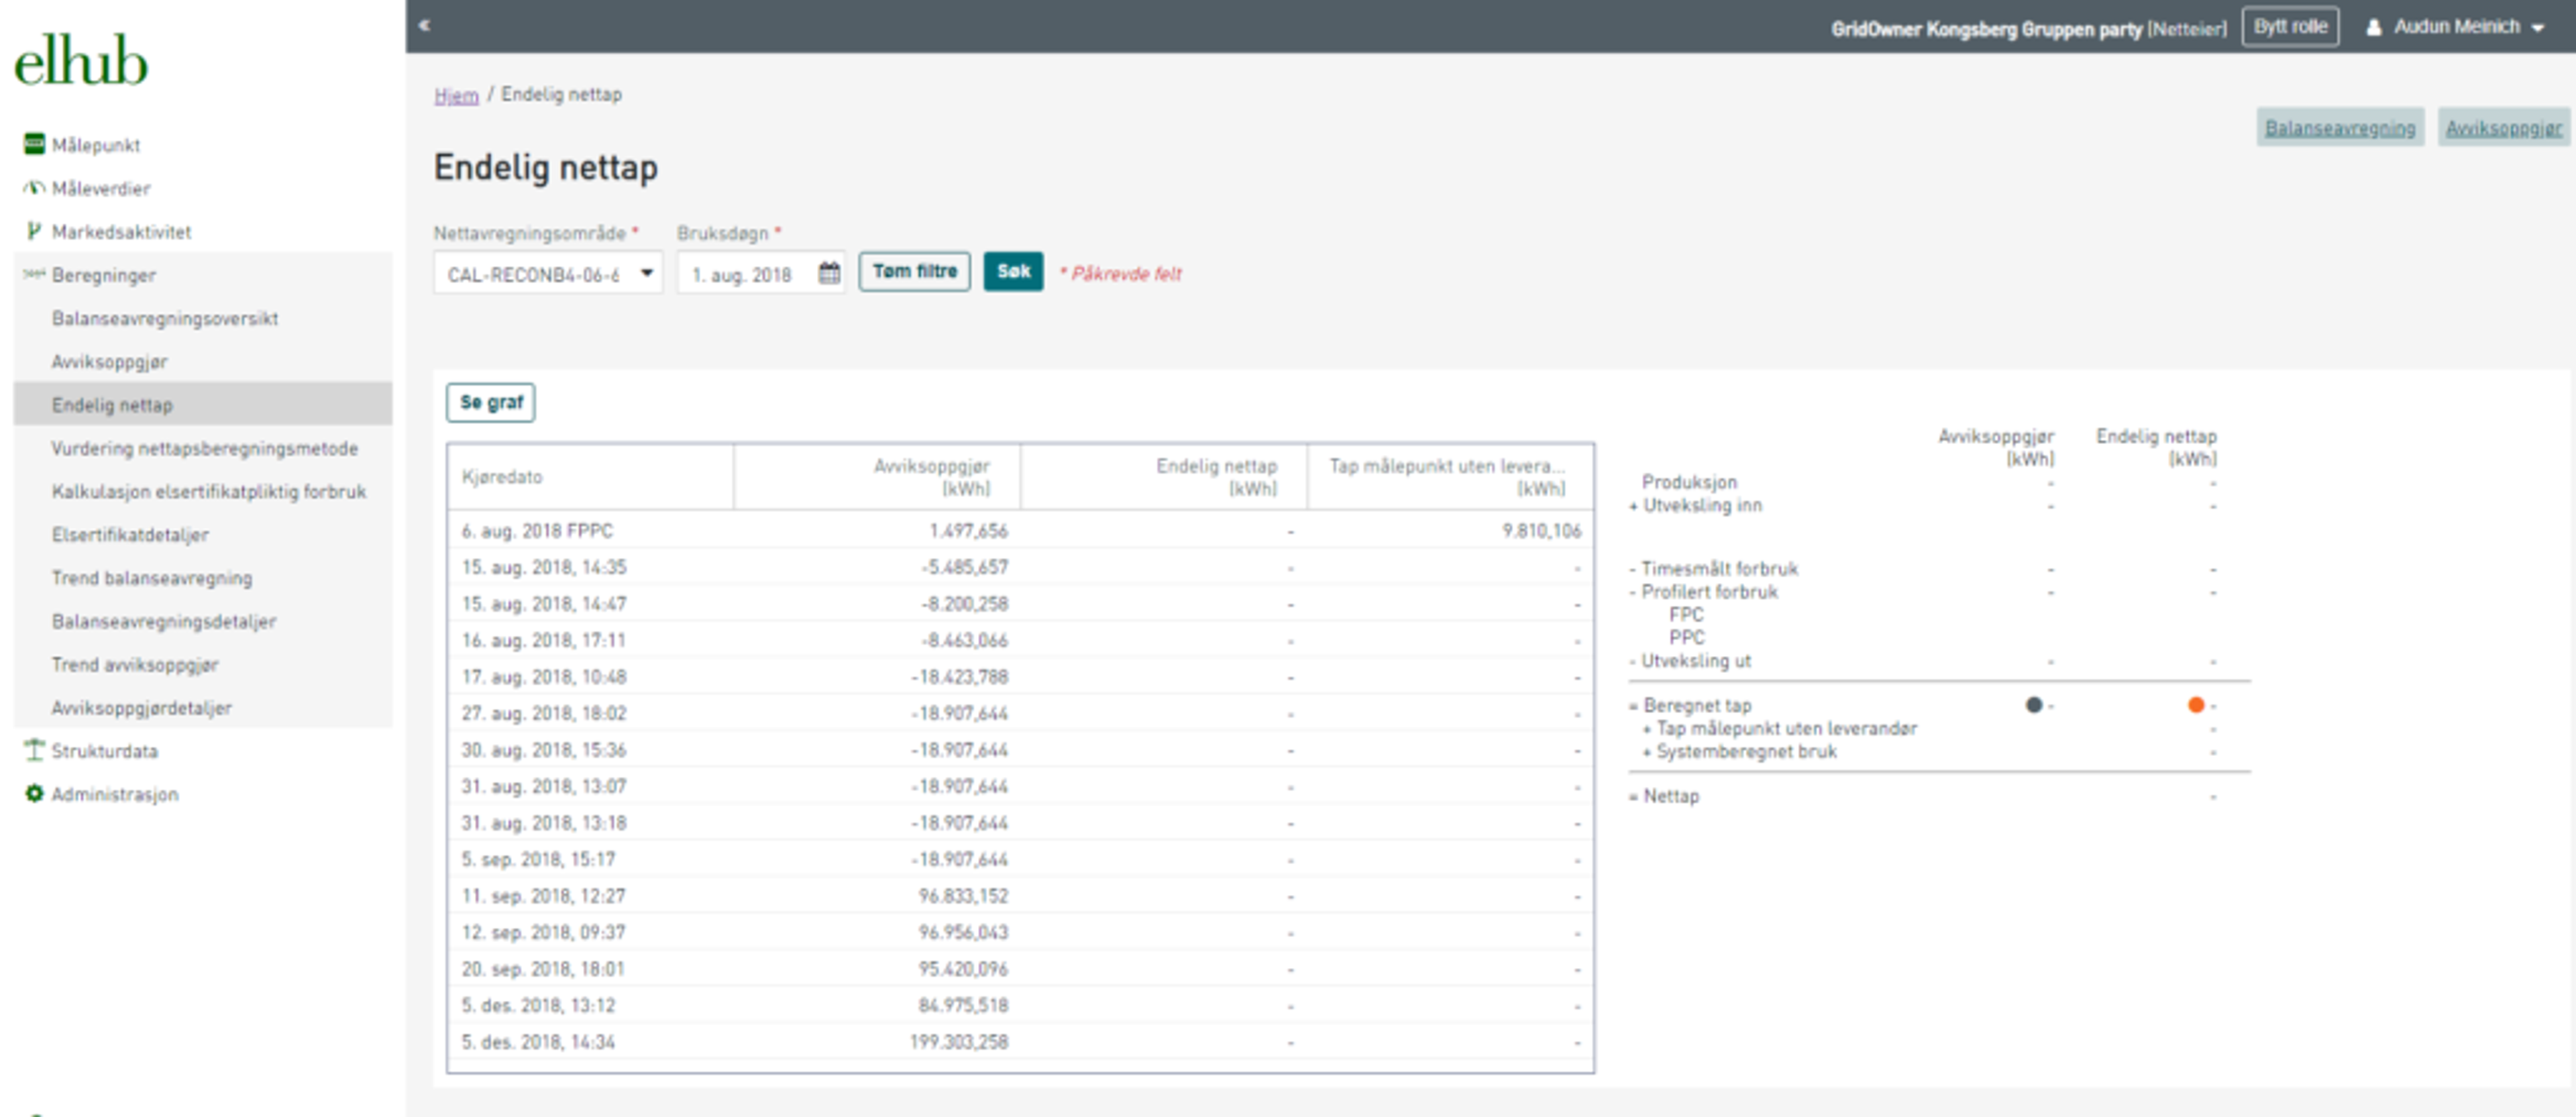This screenshot has height=1117, width=2576.
Task: Open Balanseavregningsoversikt in the sidebar
Action: tap(164, 318)
